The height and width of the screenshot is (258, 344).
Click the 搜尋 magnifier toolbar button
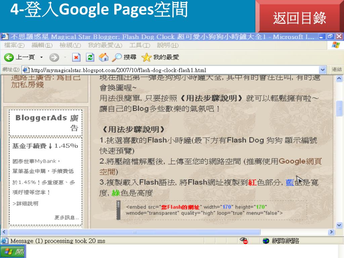(124, 57)
